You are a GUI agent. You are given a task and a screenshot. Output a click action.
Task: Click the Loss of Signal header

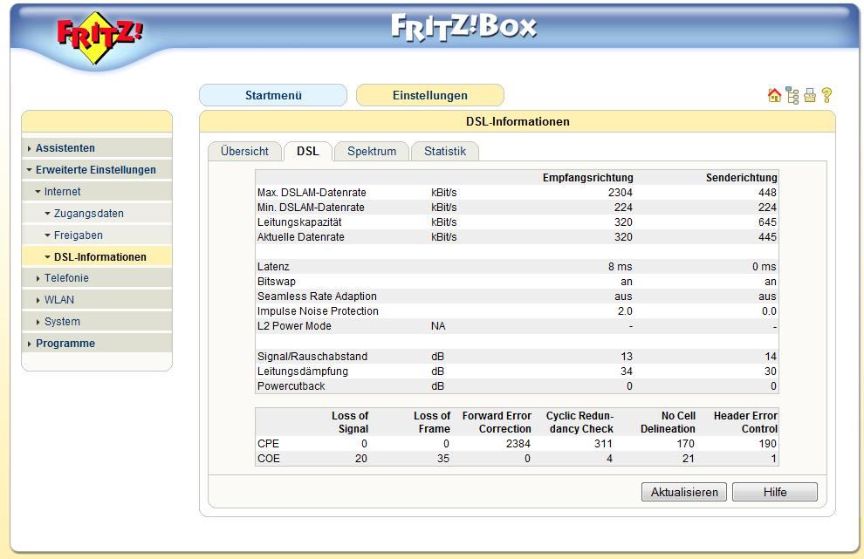click(350, 422)
